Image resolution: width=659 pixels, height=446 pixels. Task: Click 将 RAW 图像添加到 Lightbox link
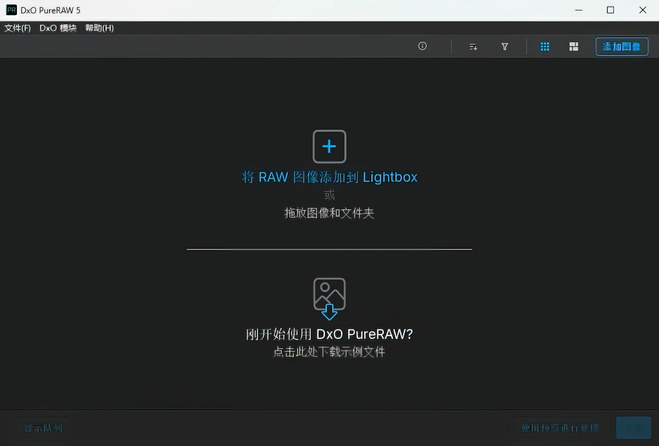(x=329, y=177)
